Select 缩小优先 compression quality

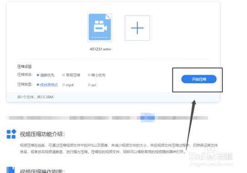[97, 75]
